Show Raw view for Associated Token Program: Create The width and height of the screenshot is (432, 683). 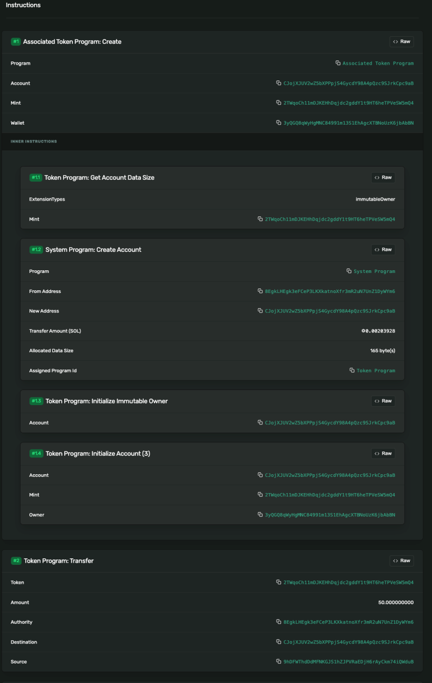(401, 42)
